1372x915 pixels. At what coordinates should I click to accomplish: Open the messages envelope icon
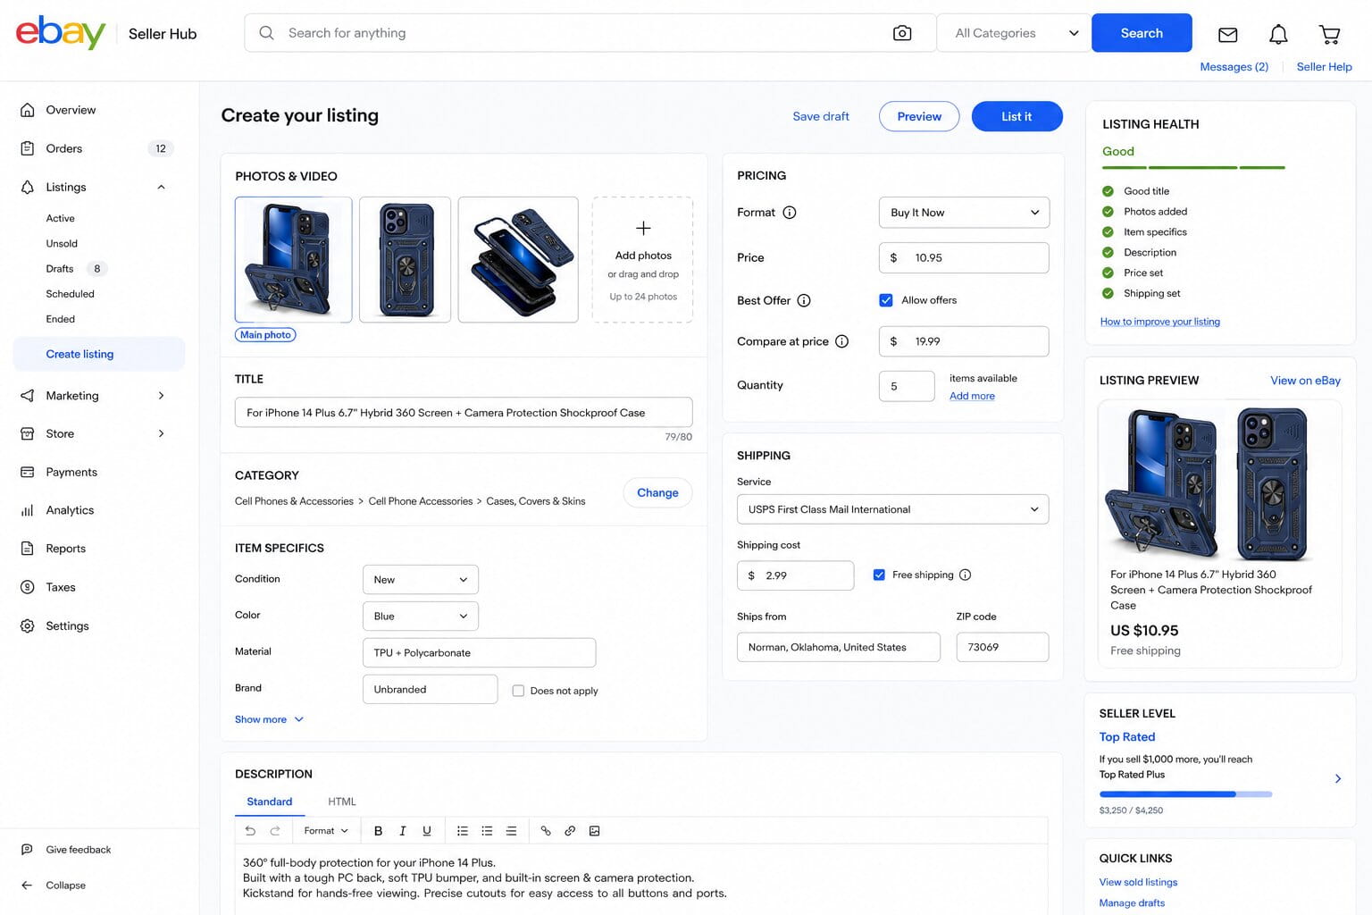[x=1228, y=35]
